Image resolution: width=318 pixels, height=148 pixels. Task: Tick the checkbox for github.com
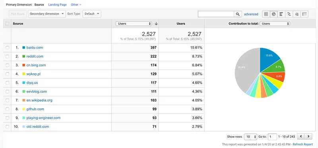(7, 109)
